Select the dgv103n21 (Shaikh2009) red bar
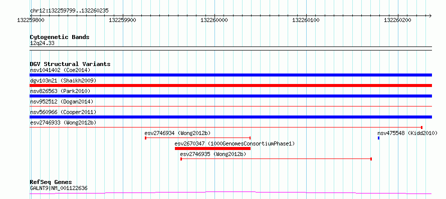Viewport: 446px width, 199px height. click(x=231, y=85)
